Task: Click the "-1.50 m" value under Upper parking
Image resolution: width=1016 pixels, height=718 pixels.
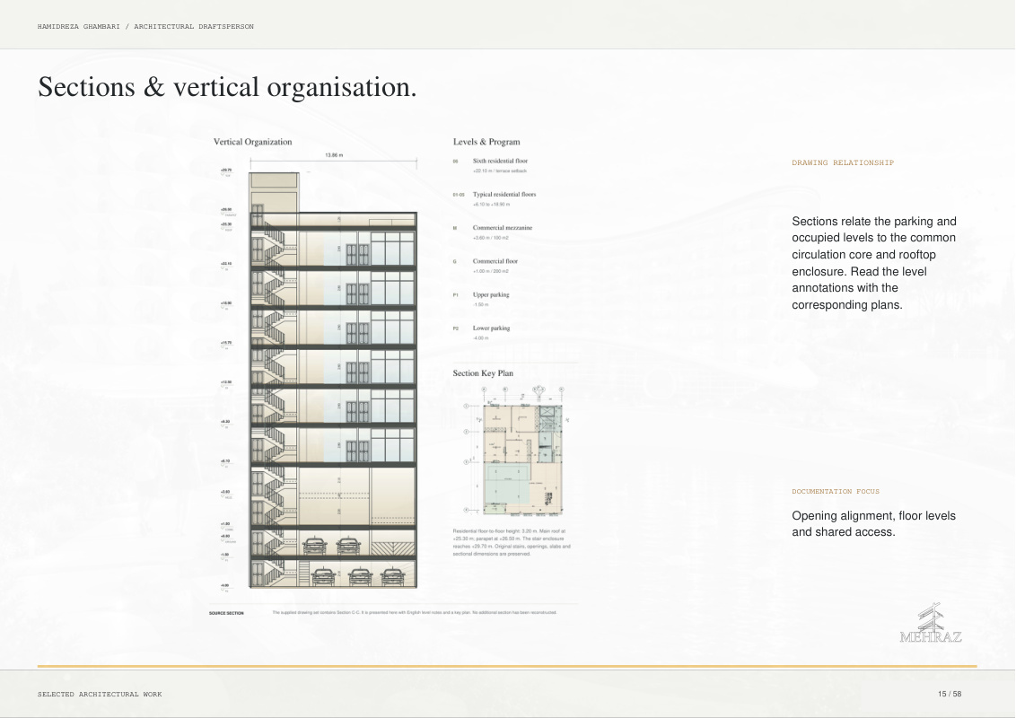Action: [x=481, y=304]
